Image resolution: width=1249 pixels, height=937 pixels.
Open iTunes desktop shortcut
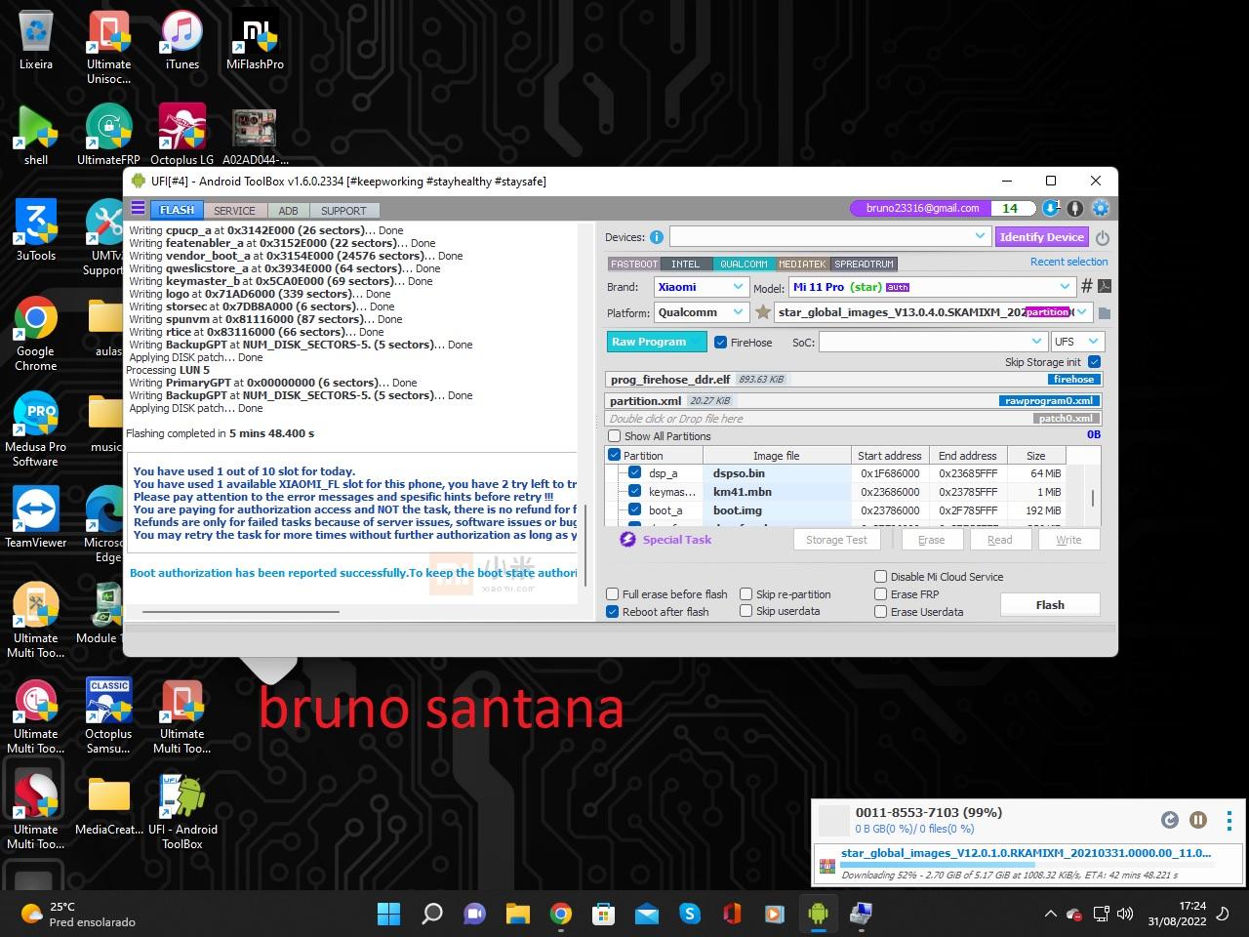[x=182, y=42]
